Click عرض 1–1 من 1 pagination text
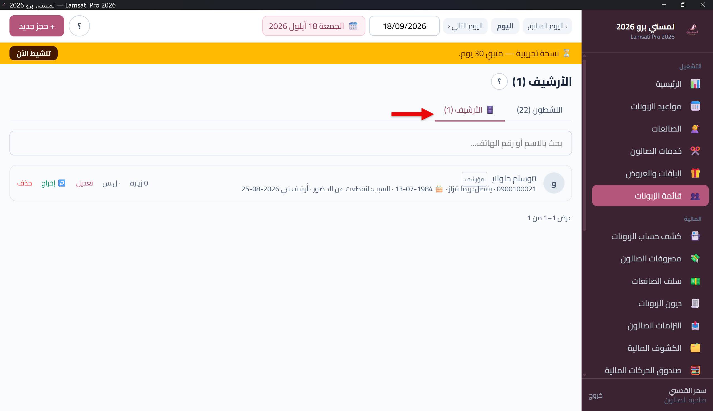Image resolution: width=713 pixels, height=411 pixels. coord(549,218)
